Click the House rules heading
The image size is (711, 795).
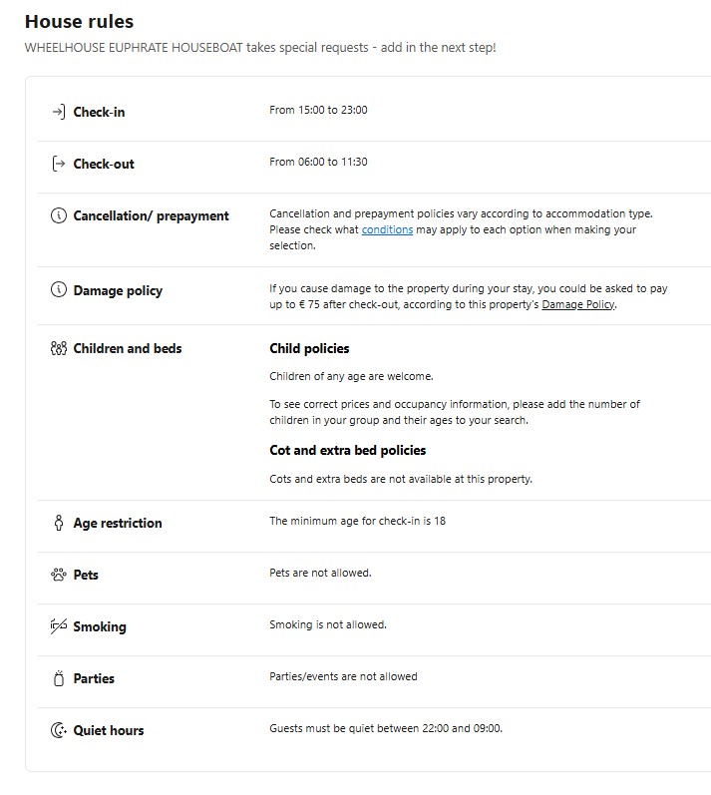(79, 21)
